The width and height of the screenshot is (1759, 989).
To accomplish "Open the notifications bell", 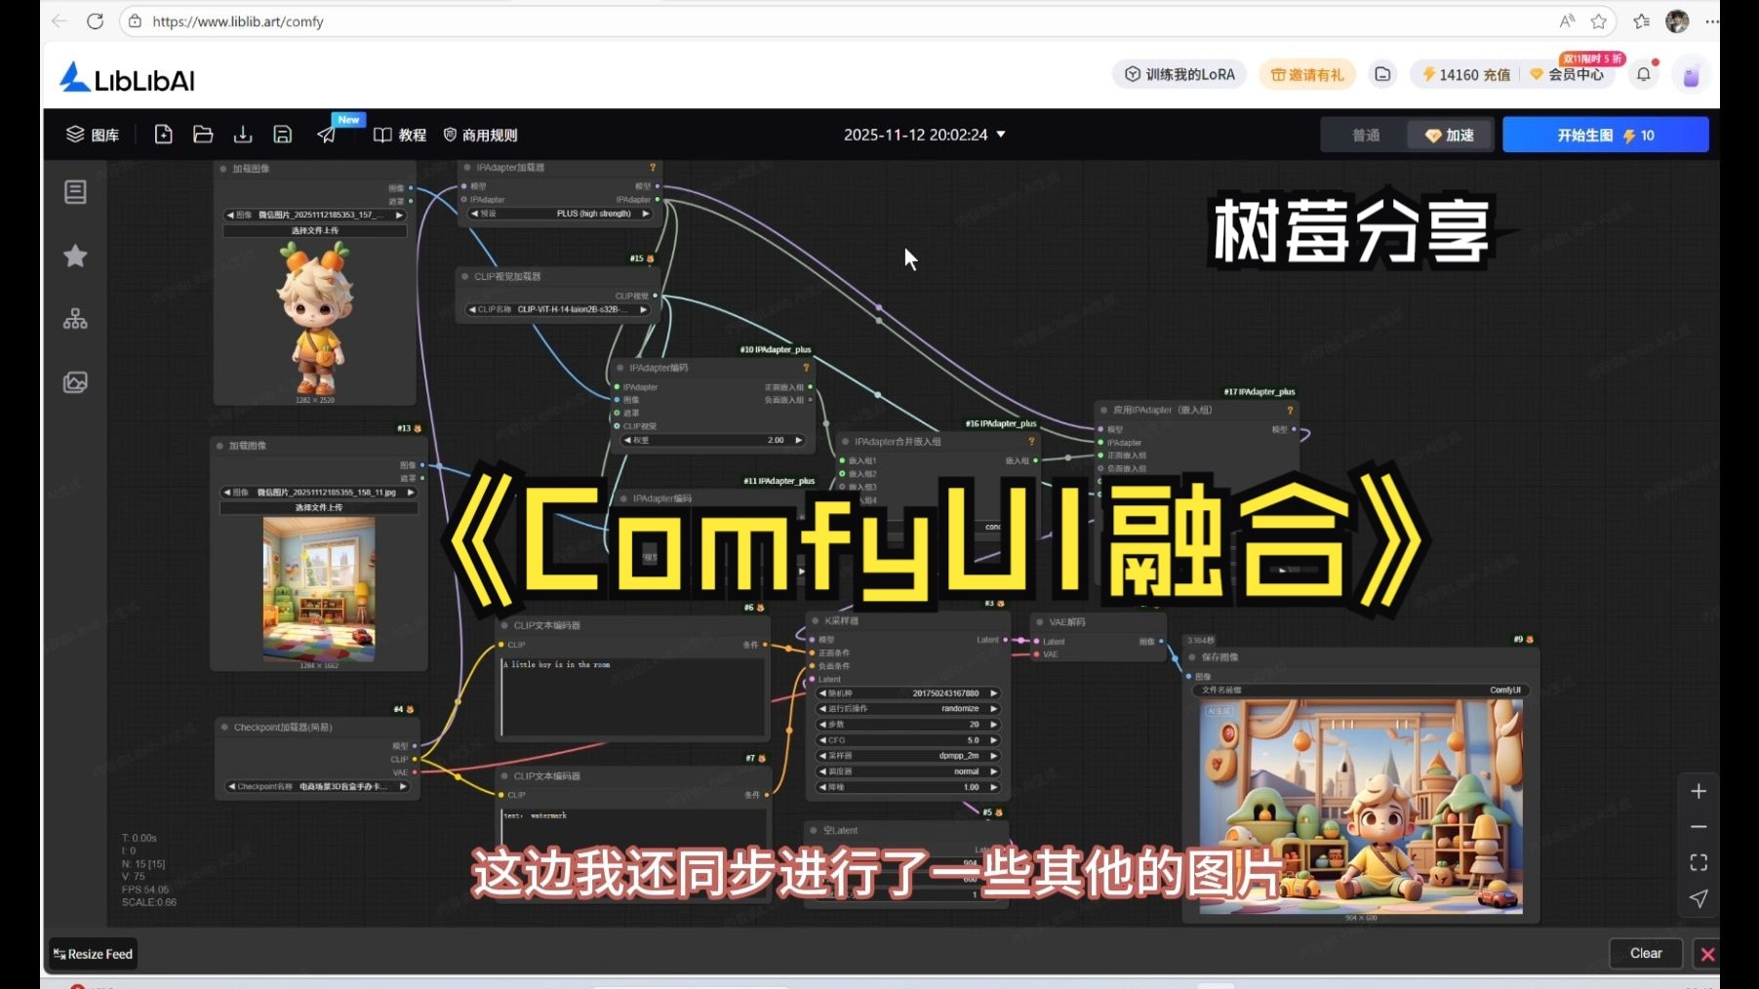I will coord(1644,74).
